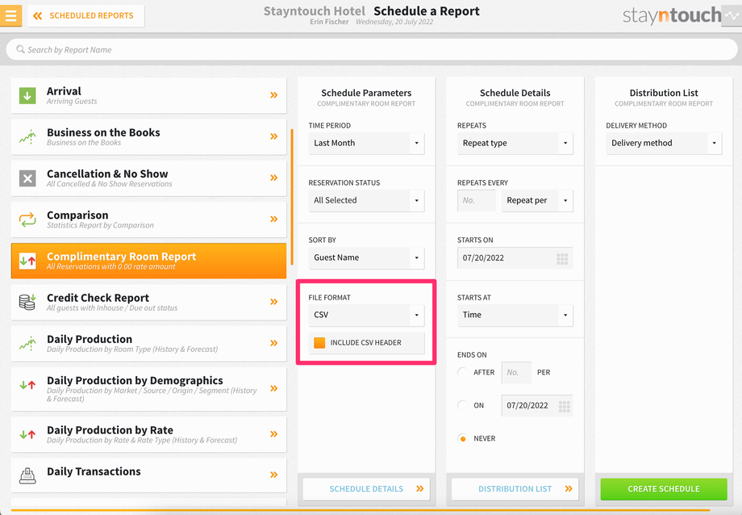Click the search magnifier icon

tap(20, 49)
